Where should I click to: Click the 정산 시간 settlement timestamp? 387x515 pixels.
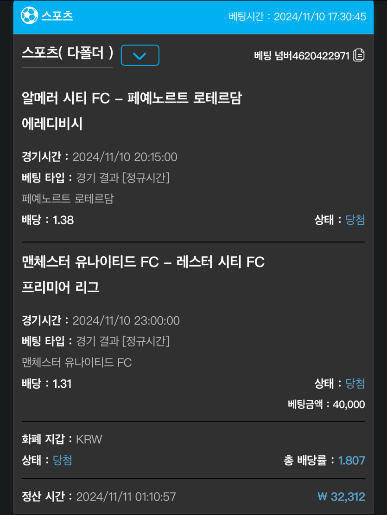tap(126, 496)
